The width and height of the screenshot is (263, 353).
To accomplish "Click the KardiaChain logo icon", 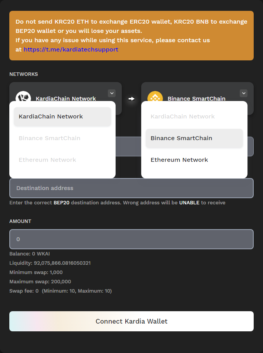I will coord(23,96).
